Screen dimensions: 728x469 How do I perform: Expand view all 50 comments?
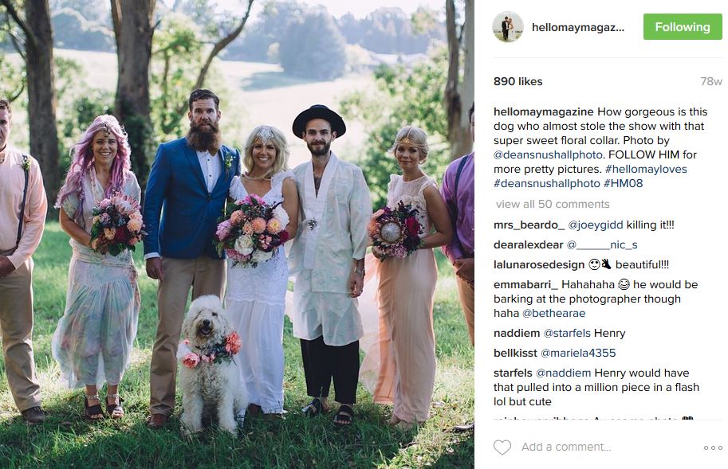[x=553, y=204]
